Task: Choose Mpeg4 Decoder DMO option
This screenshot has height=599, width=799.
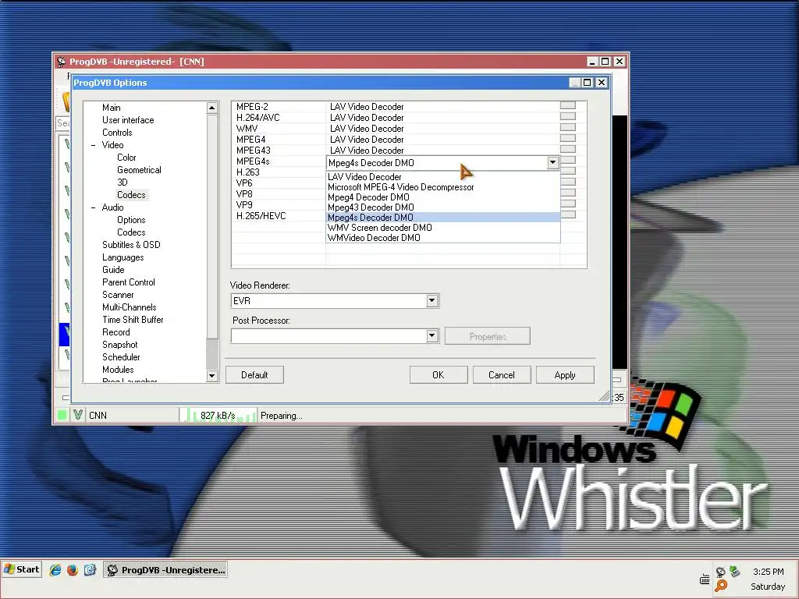Action: point(443,197)
